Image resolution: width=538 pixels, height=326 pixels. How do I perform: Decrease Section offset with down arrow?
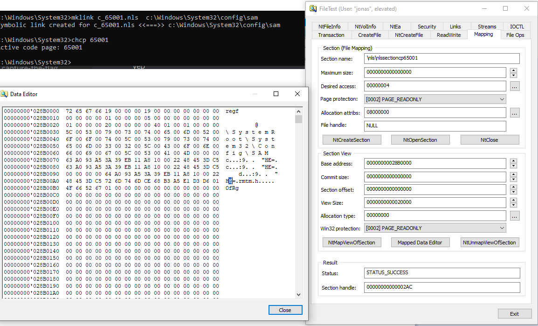click(x=513, y=192)
